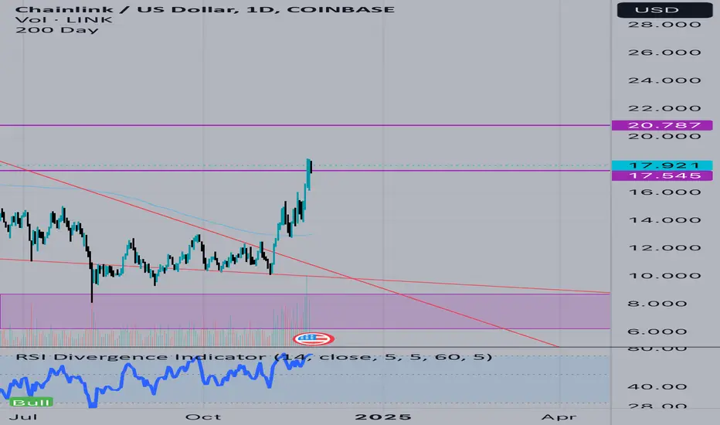The width and height of the screenshot is (720, 425).
Task: Click the 24.000 price axis label
Action: click(x=664, y=80)
